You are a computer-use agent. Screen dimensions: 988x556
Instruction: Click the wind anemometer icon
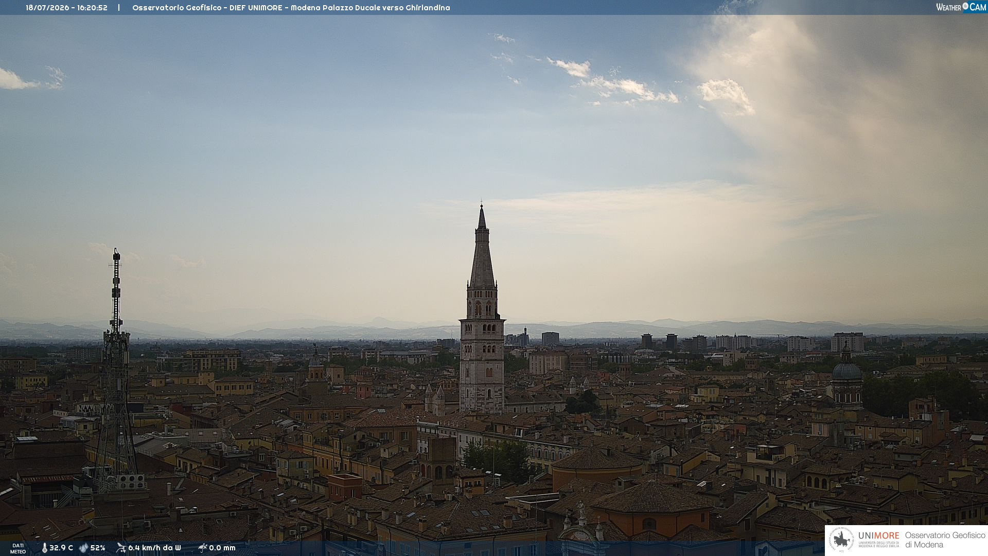(121, 548)
